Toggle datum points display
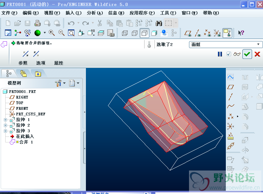The width and height of the screenshot is (263, 194). coord(208,33)
